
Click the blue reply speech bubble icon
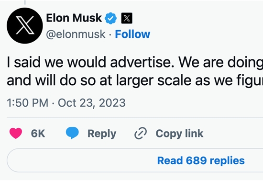[x=72, y=133]
